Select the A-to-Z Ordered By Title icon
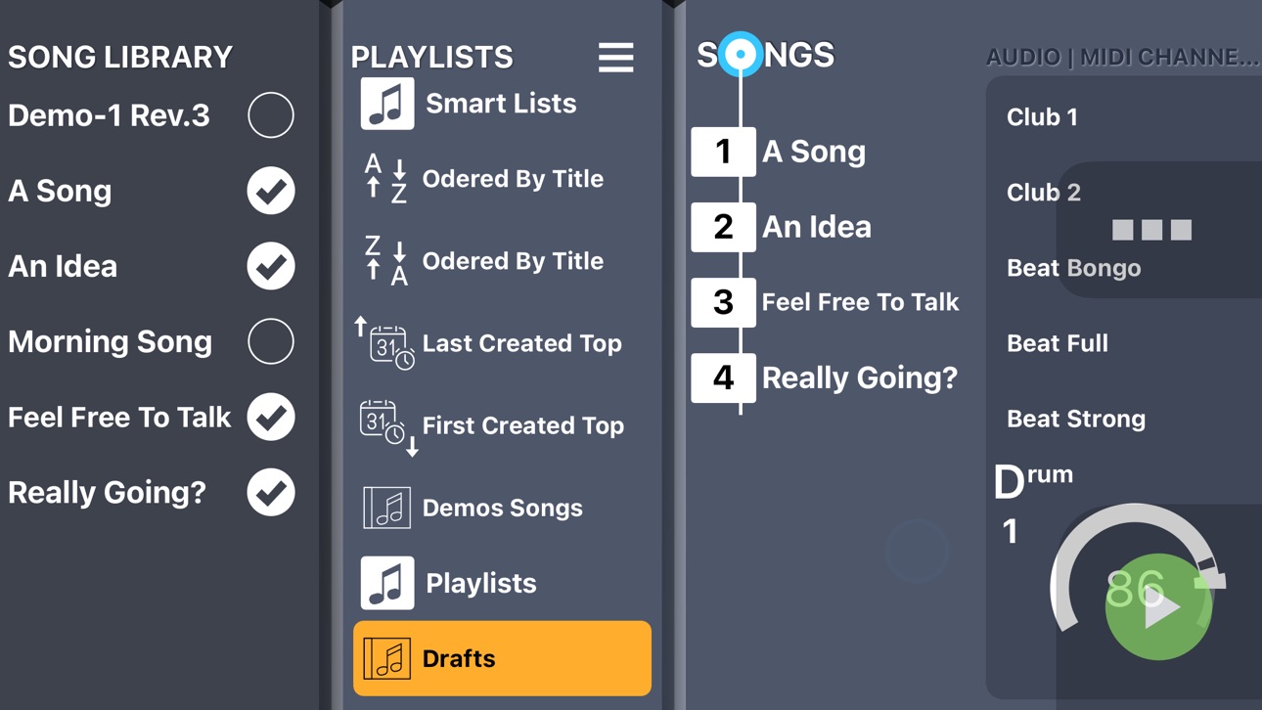1262x710 pixels. pos(385,179)
